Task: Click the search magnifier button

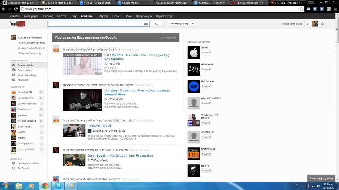Action: coord(157,24)
